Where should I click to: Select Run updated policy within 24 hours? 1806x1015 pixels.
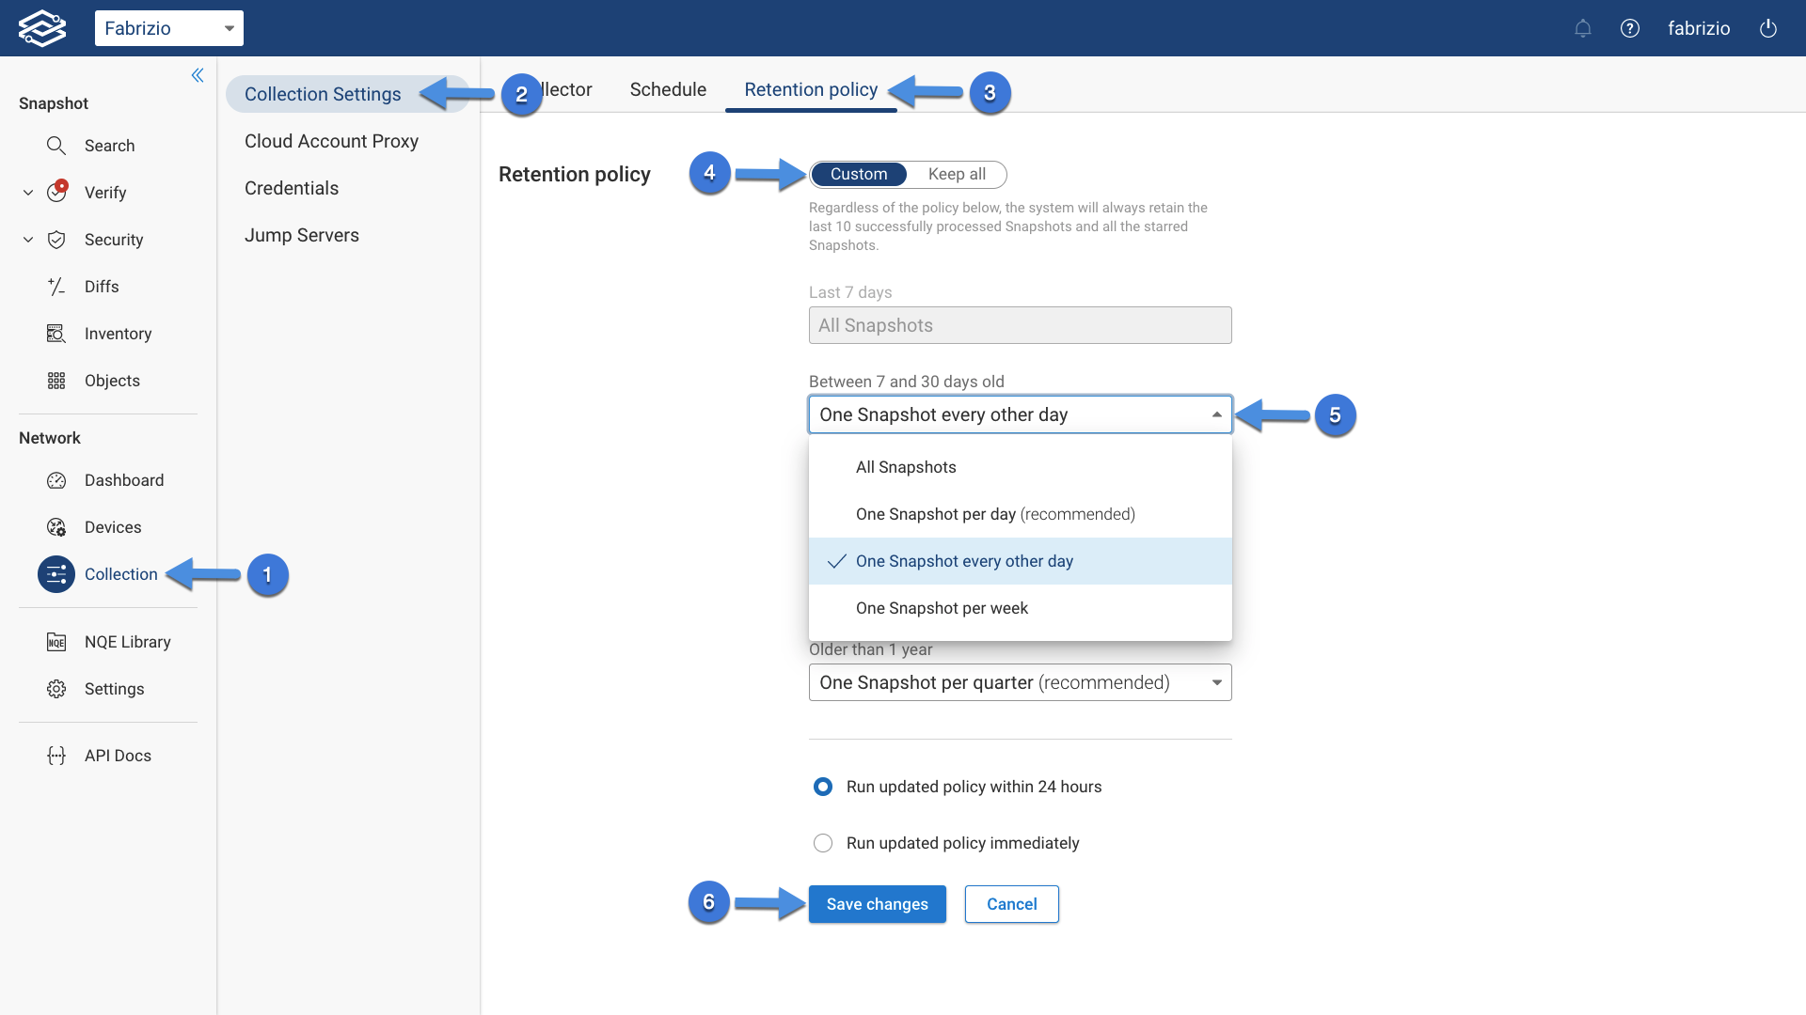point(823,787)
